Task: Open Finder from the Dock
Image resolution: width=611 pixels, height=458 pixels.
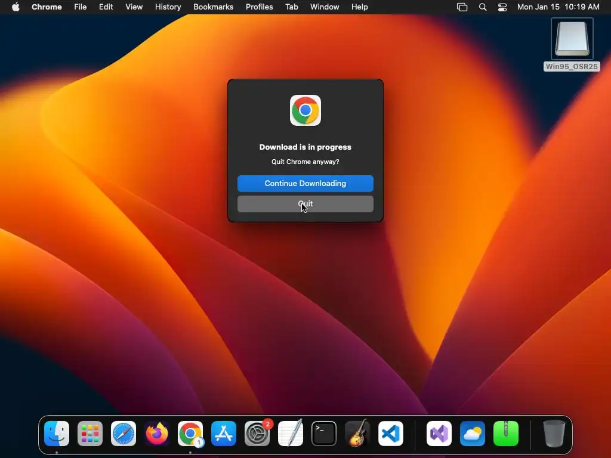Action: [57, 434]
